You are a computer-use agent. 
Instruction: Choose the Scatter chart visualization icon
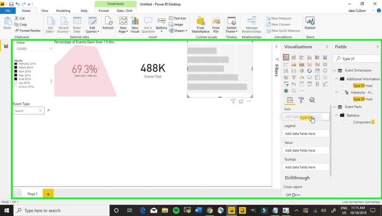point(294,71)
